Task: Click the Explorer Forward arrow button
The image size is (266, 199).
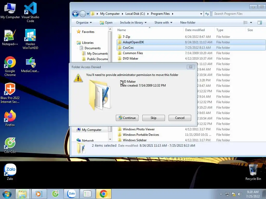Action: click(83, 14)
